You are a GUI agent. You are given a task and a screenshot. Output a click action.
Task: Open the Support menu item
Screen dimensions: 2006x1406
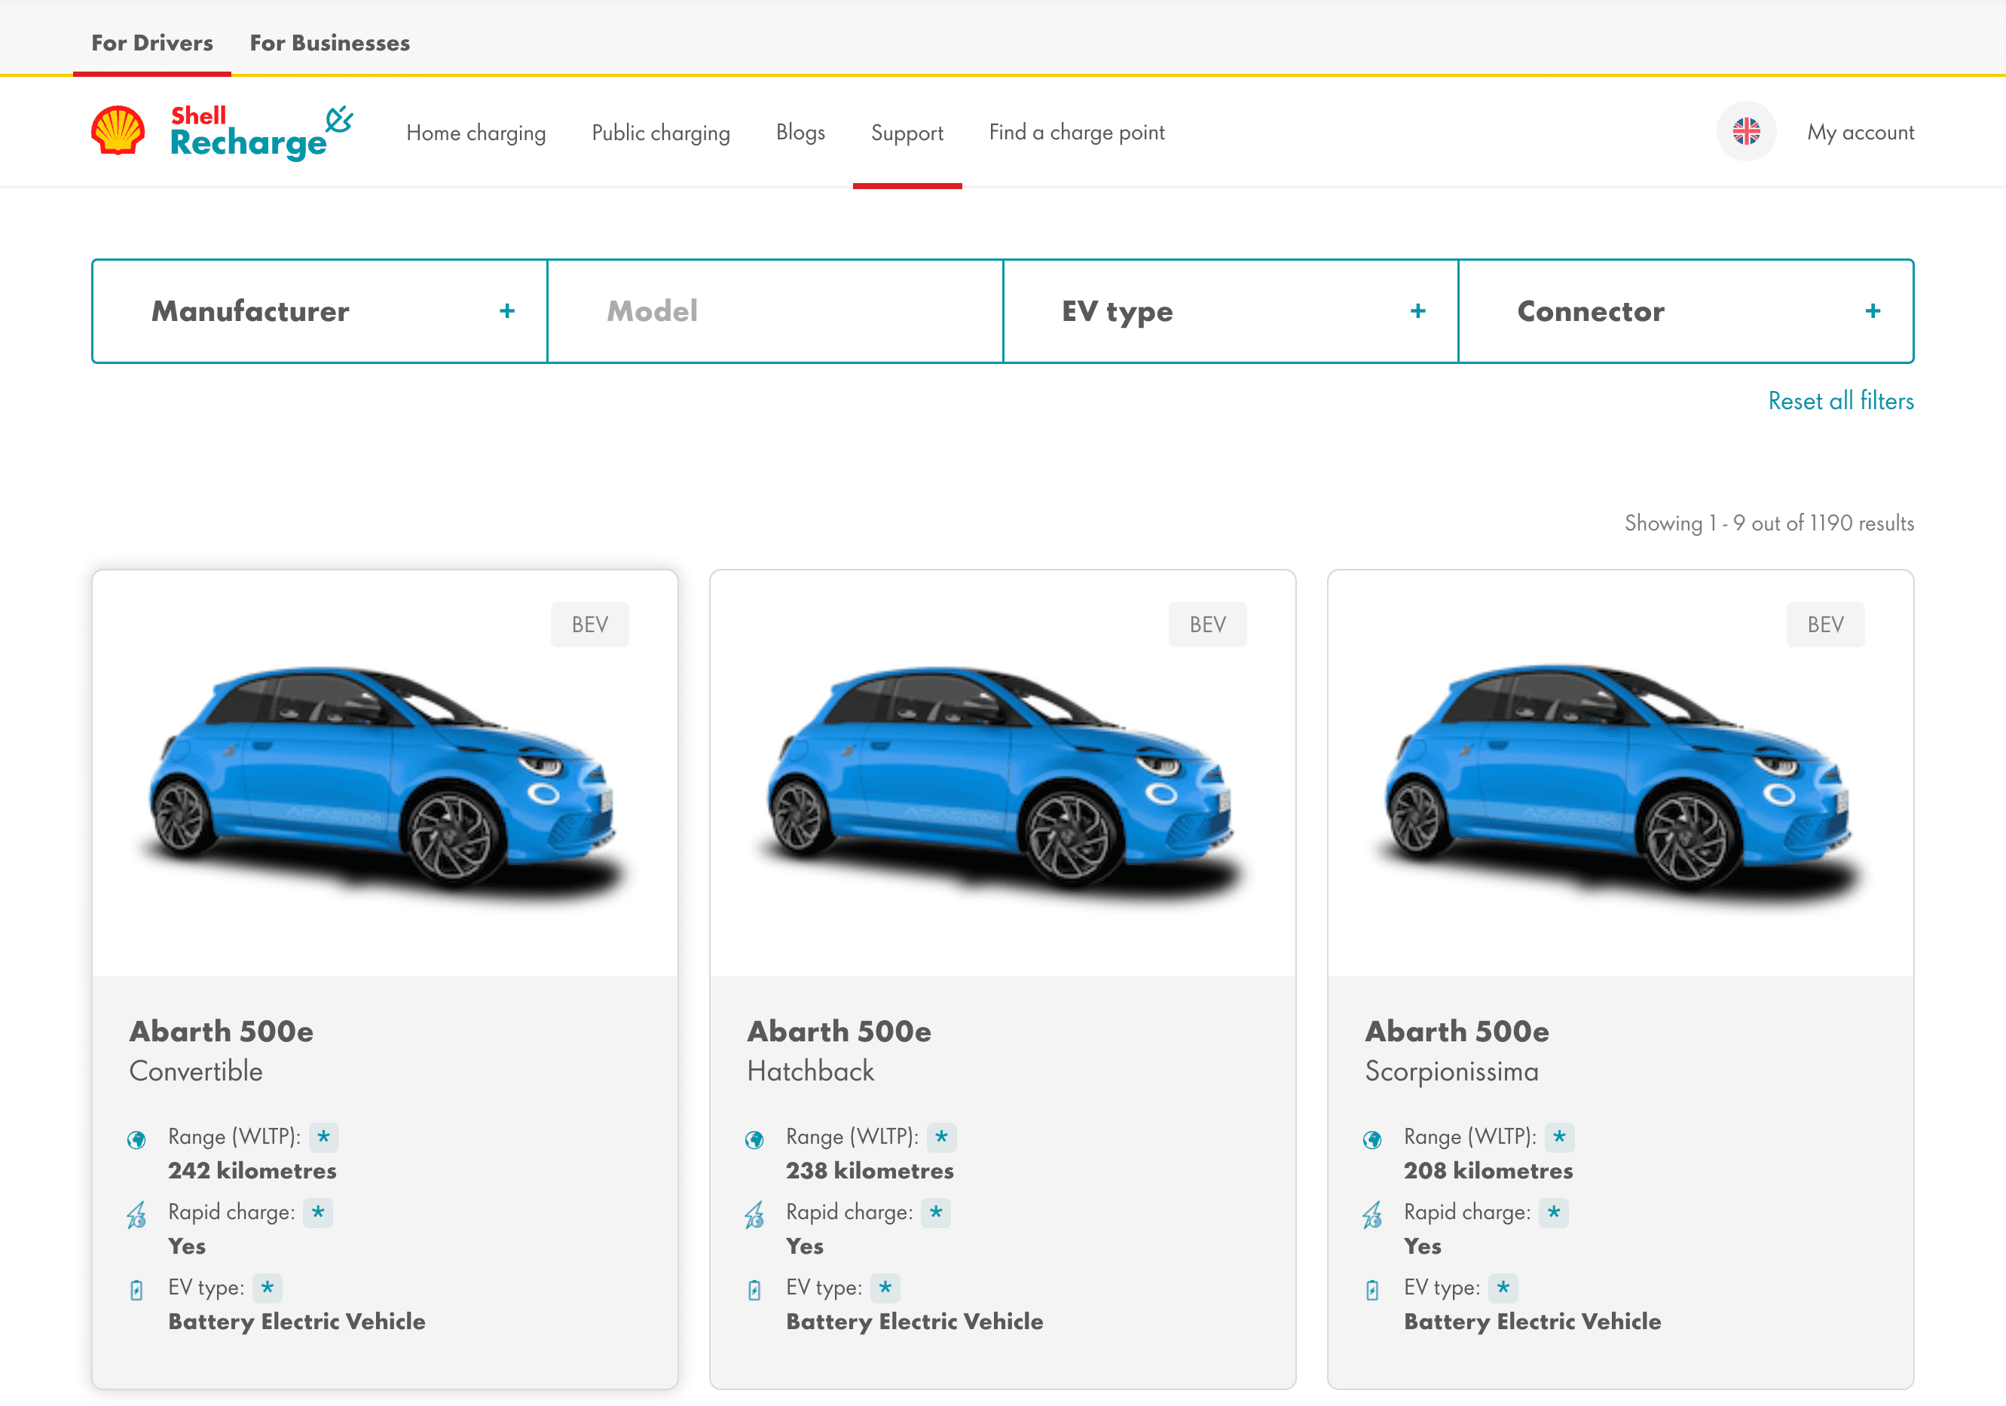click(x=907, y=133)
